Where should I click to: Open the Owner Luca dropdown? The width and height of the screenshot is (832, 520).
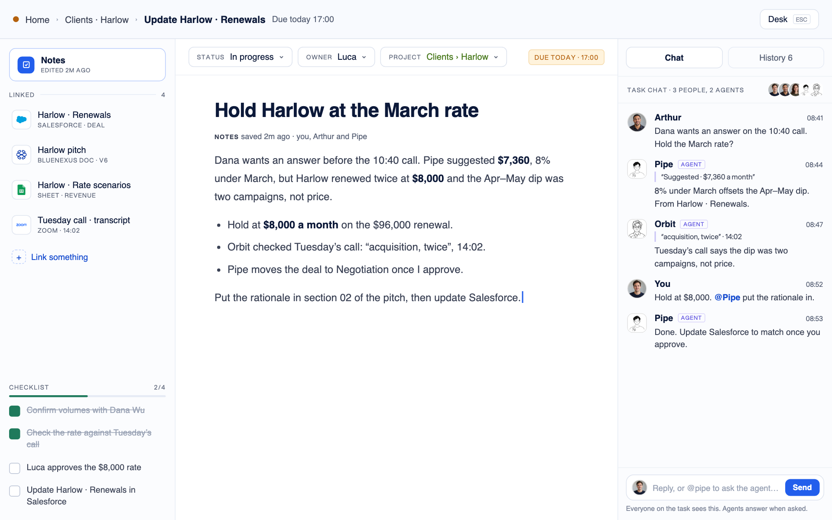(336, 57)
